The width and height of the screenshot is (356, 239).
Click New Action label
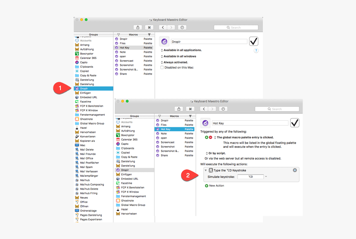tap(216, 186)
